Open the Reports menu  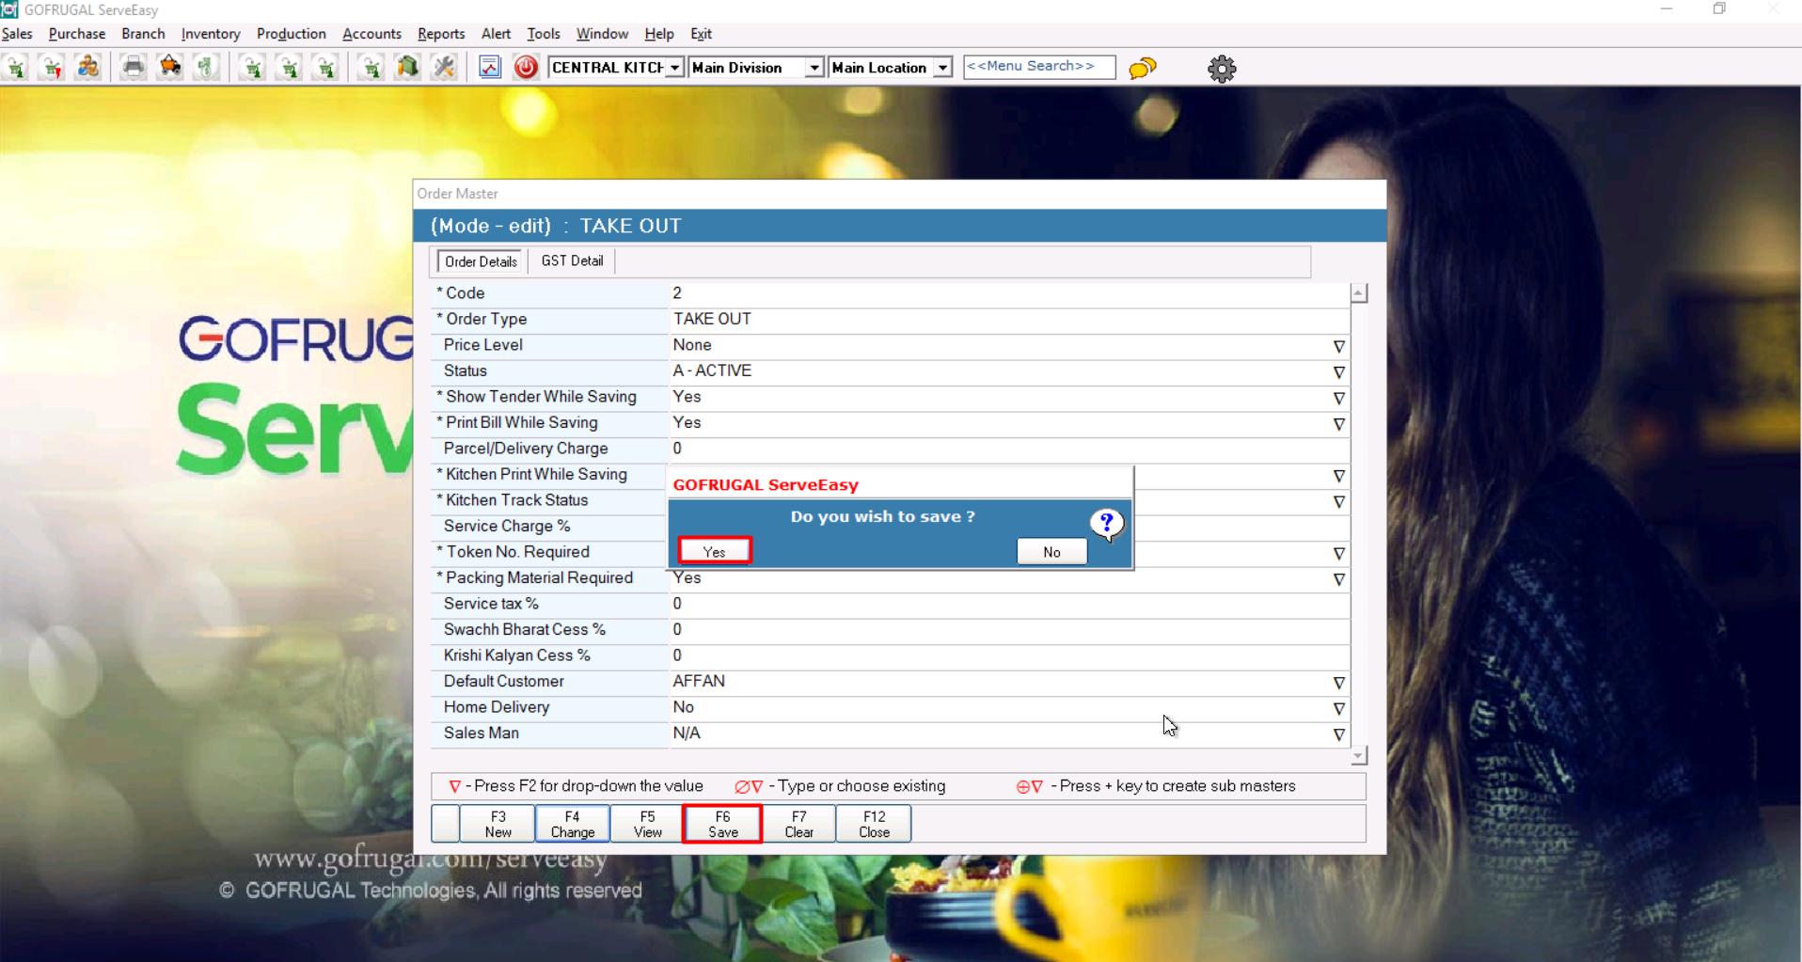(441, 34)
